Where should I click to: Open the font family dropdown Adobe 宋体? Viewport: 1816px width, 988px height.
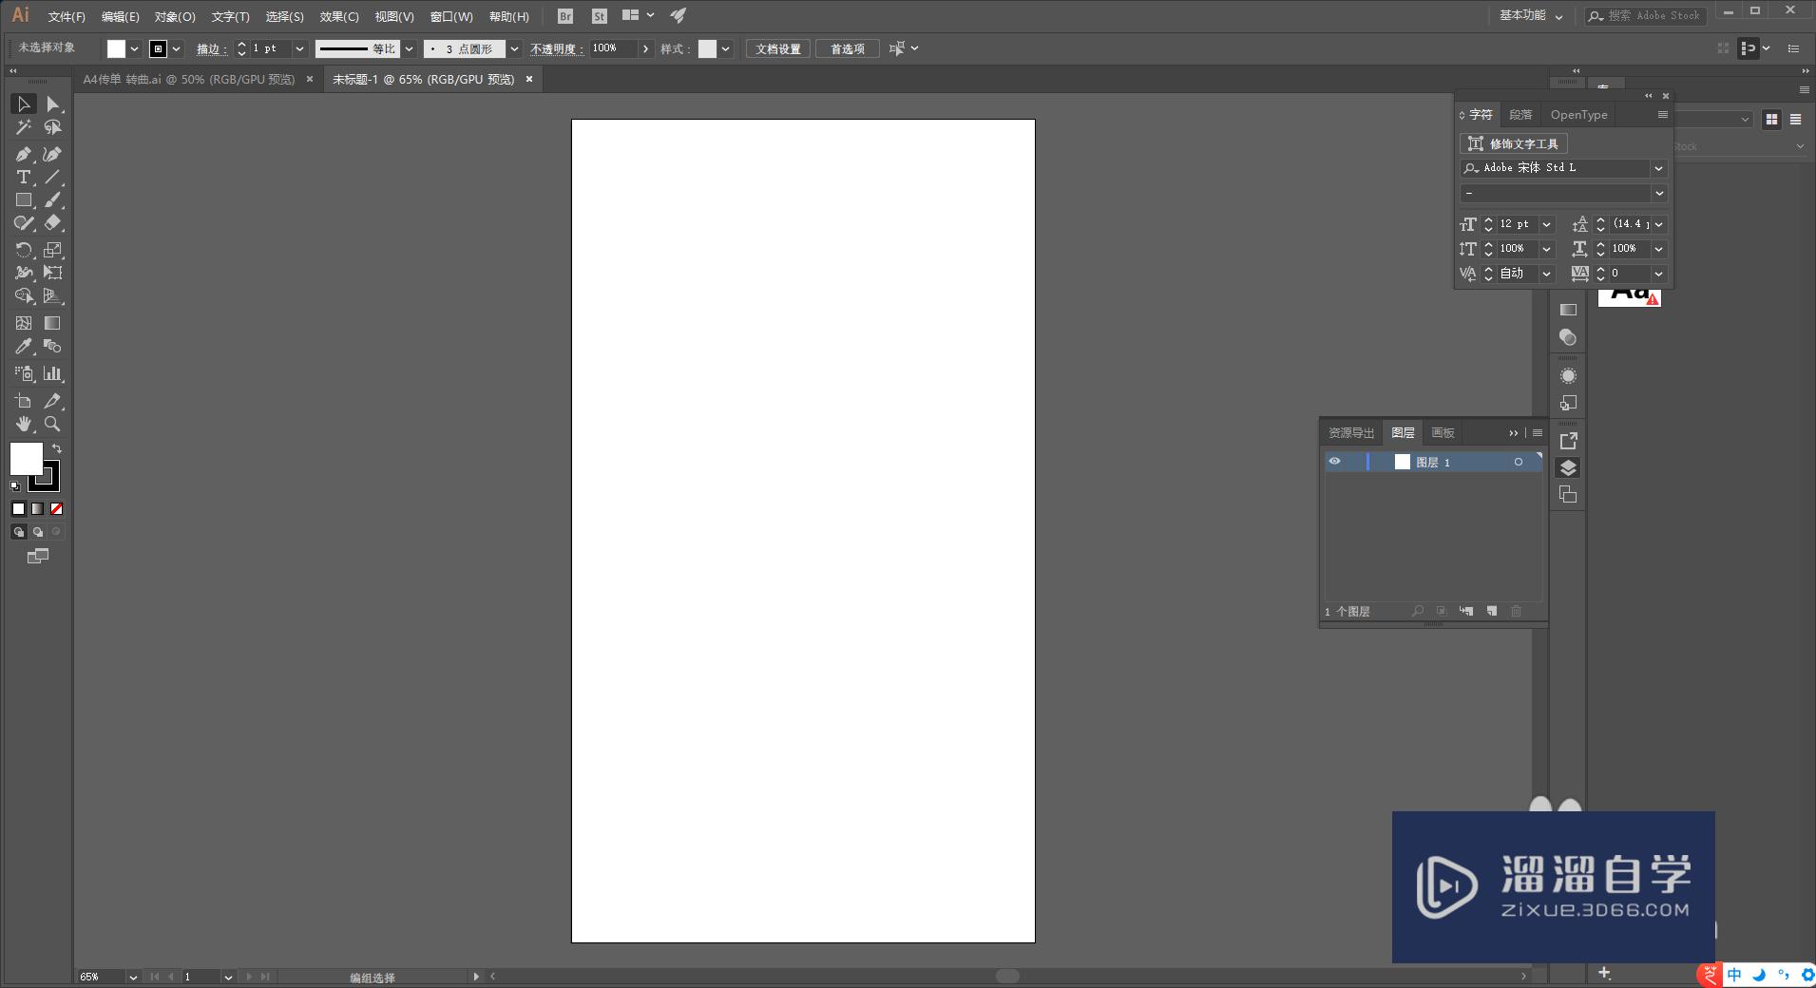click(1658, 168)
